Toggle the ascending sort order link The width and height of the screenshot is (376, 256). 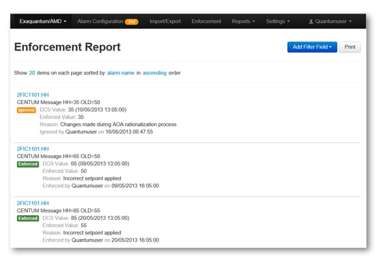154,73
